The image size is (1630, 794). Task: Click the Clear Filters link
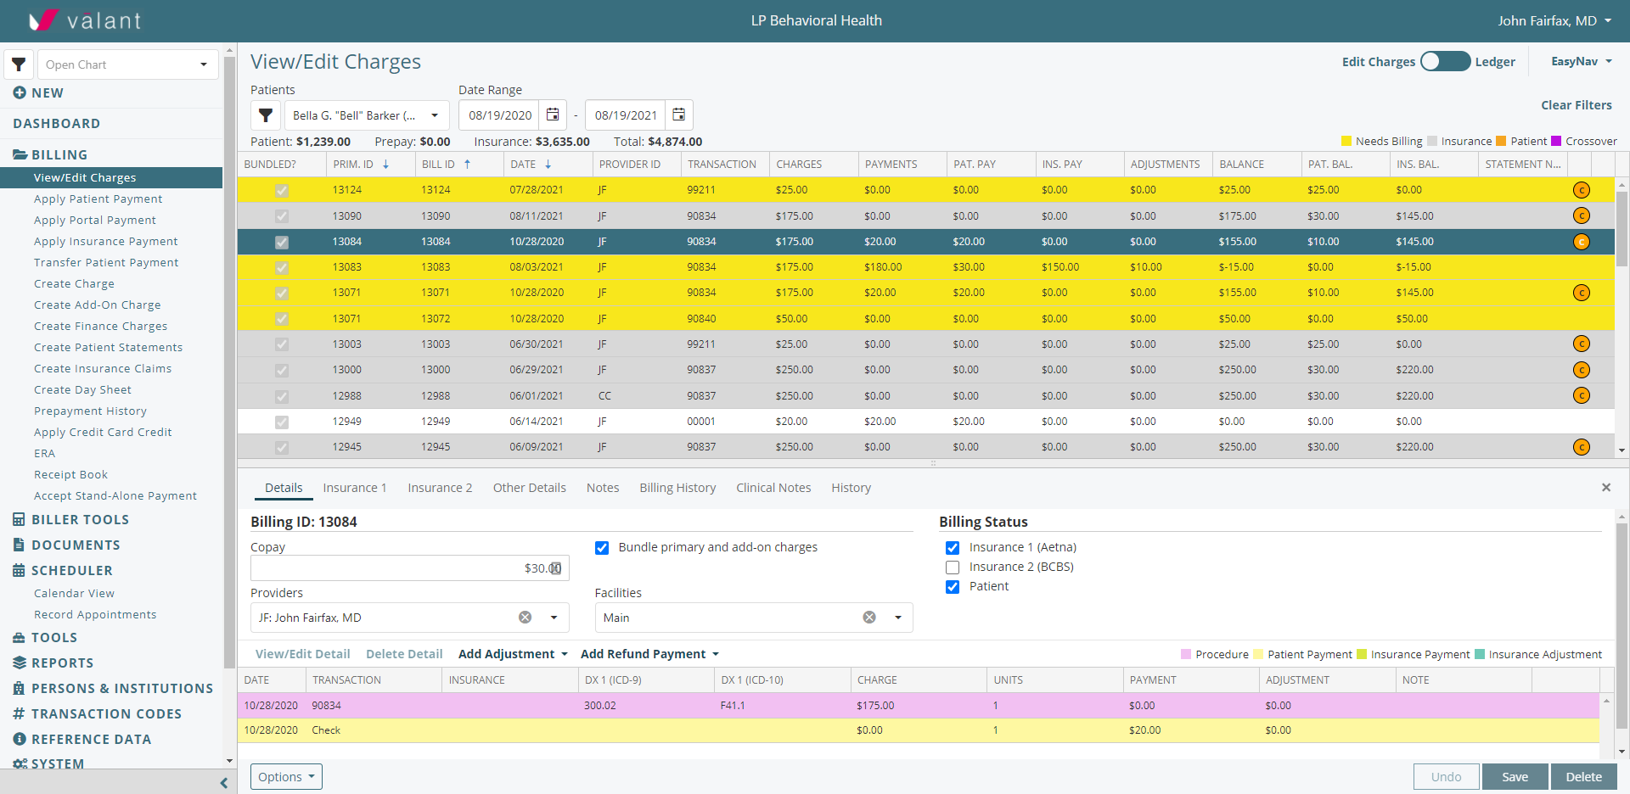pos(1576,105)
